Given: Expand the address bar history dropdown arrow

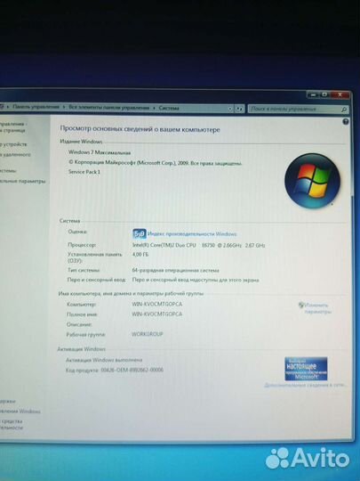Looking at the screenshot, I should [x=230, y=109].
